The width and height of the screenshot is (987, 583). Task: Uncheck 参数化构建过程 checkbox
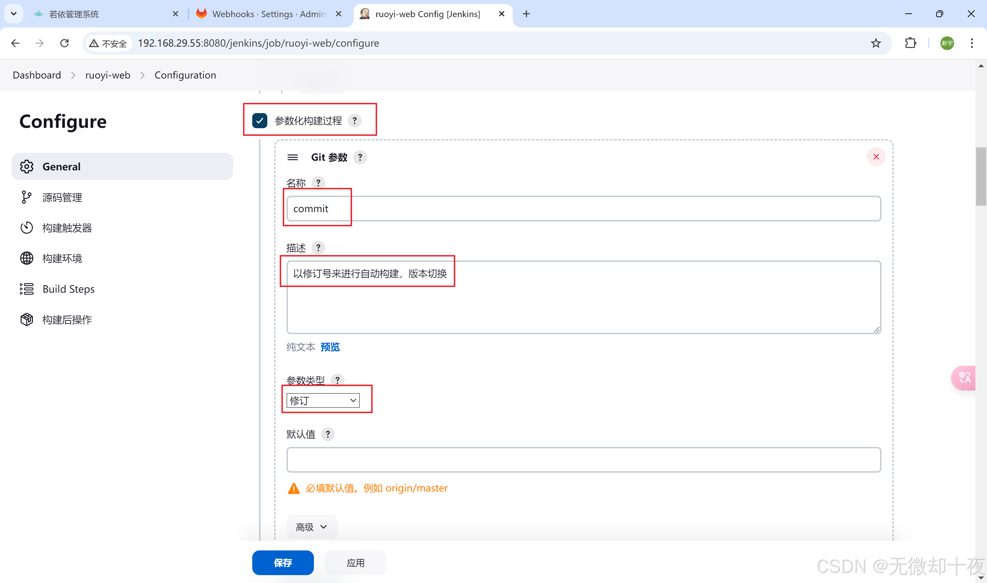pos(260,121)
